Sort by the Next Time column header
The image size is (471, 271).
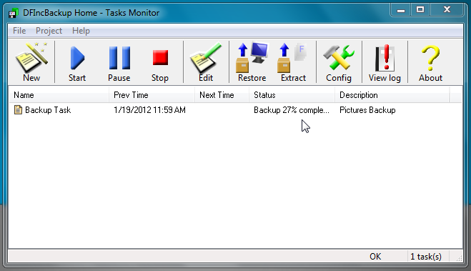click(x=222, y=95)
